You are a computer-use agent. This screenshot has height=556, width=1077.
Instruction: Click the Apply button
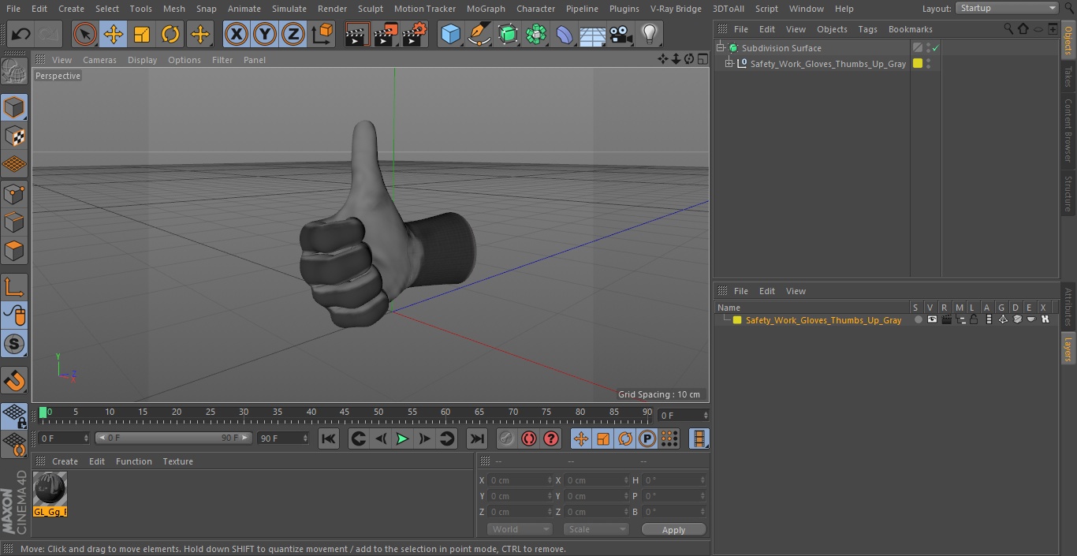click(x=673, y=530)
